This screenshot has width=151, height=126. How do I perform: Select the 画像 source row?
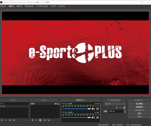pyautogui.click(x=45, y=104)
